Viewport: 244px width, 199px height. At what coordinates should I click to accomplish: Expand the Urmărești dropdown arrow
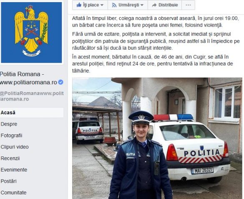(x=142, y=5)
